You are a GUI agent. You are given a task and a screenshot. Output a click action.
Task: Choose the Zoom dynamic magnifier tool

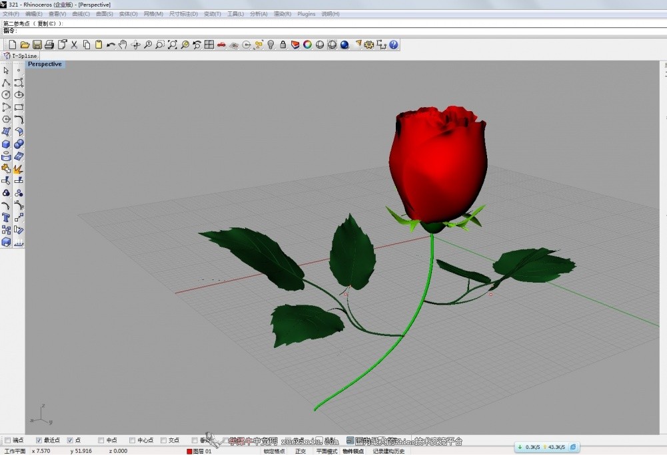click(148, 45)
